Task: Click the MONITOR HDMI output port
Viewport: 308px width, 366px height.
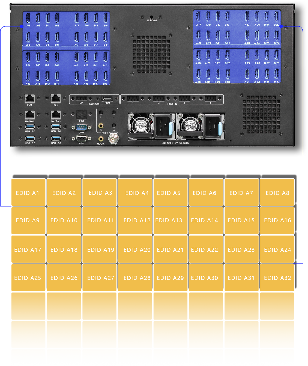Action: pyautogui.click(x=107, y=99)
